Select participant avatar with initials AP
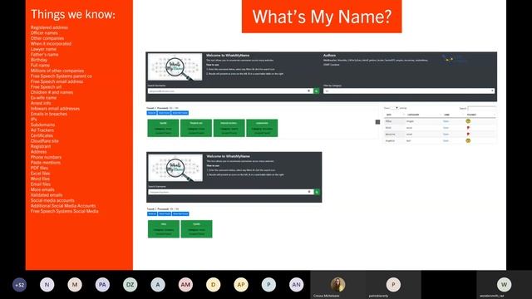Viewport: 532px width, 299px height. point(241,285)
